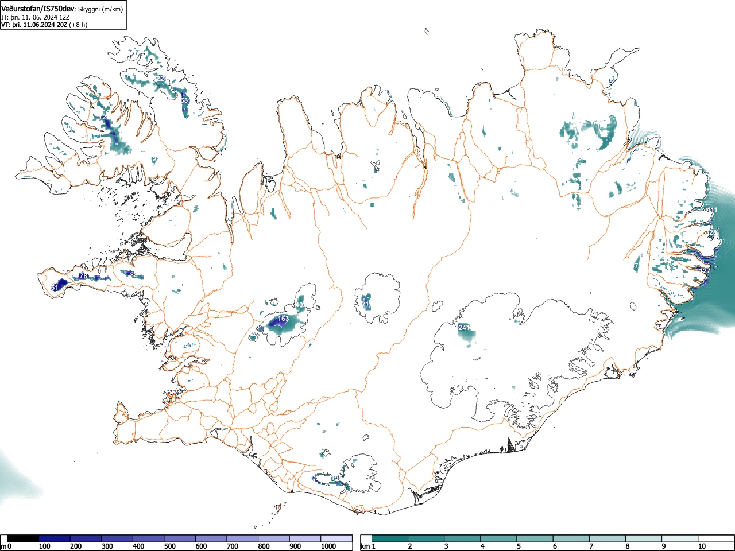Click the 'Veðurstofan/IS750dev' title text
Screen dimensions: 735x551
pos(38,9)
